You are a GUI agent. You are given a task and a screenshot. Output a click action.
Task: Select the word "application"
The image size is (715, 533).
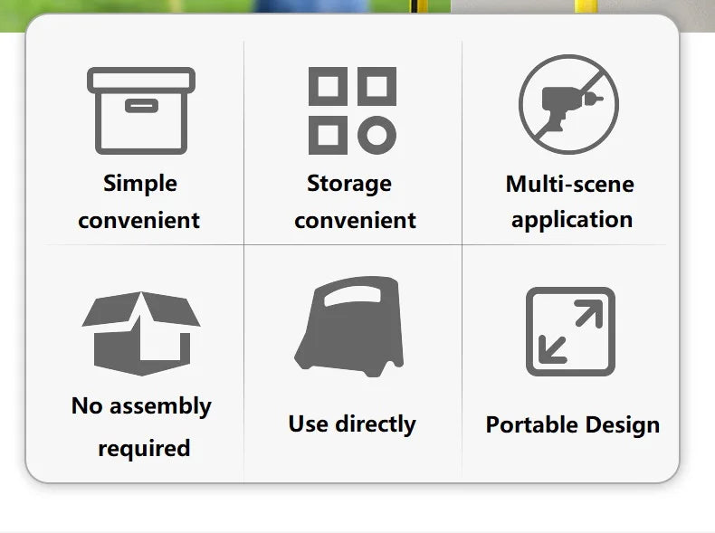(571, 220)
